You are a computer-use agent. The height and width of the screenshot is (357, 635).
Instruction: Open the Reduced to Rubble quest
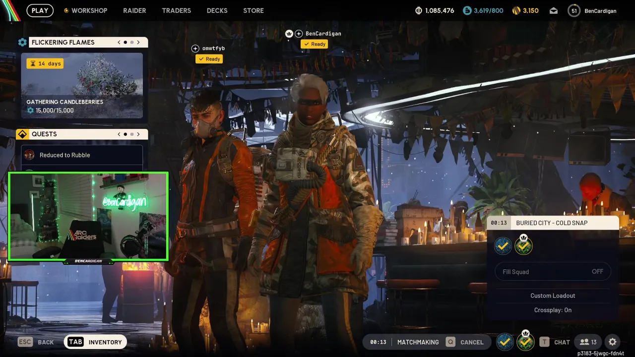coord(82,155)
